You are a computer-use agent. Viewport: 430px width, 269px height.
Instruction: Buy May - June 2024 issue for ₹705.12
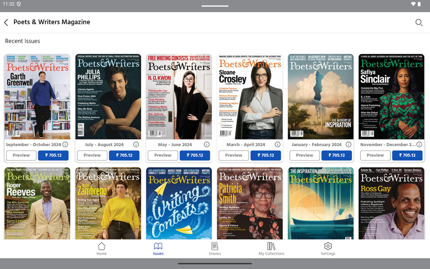(x=195, y=156)
